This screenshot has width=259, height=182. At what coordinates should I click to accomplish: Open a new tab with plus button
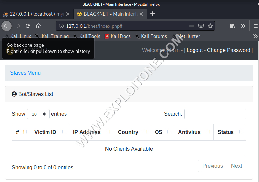tap(153, 14)
